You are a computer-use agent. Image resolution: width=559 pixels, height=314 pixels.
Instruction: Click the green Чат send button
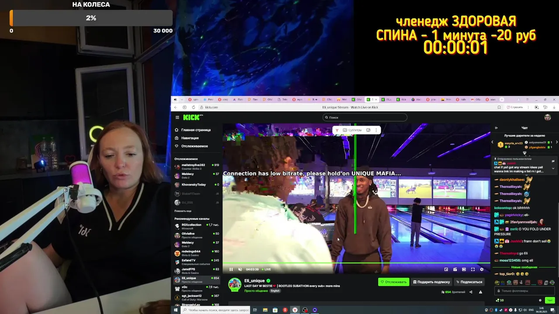[550, 300]
